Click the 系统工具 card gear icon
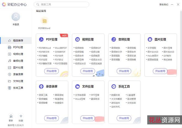182x128 pixels. tap(114, 86)
